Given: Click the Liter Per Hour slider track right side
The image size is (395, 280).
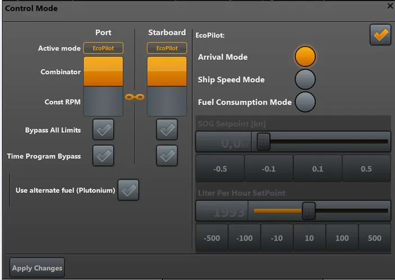Looking at the screenshot, I should pos(351,211).
